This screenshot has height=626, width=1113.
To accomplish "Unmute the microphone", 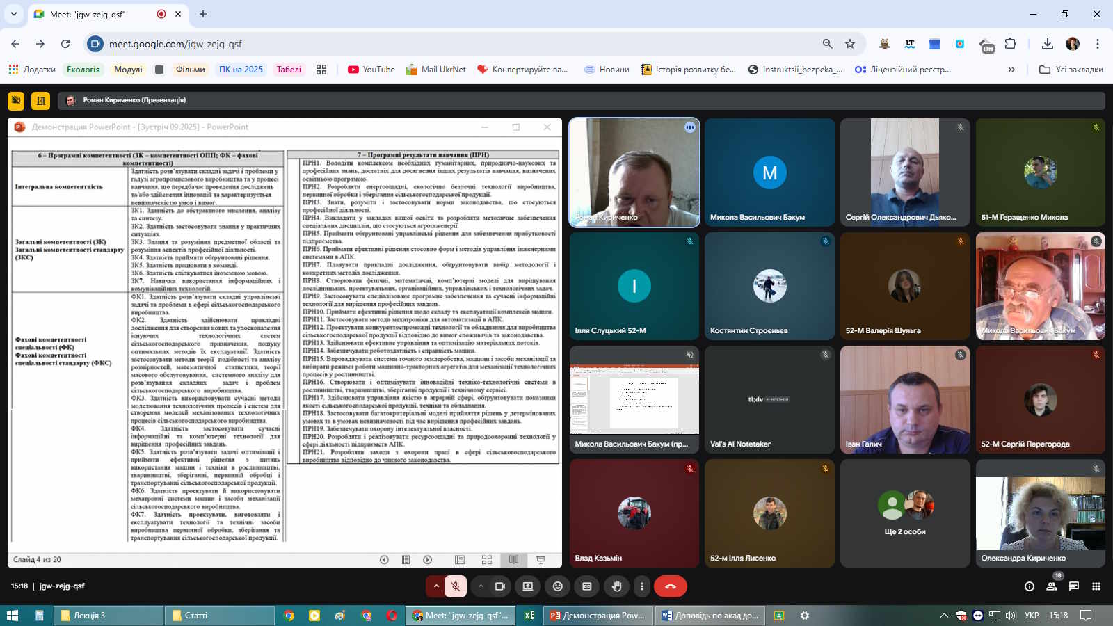I will pyautogui.click(x=456, y=586).
